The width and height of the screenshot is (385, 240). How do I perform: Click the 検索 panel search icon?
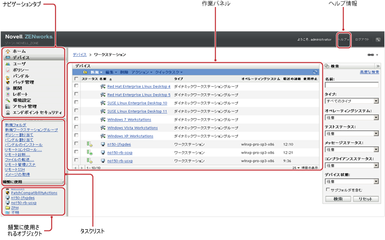(327, 66)
